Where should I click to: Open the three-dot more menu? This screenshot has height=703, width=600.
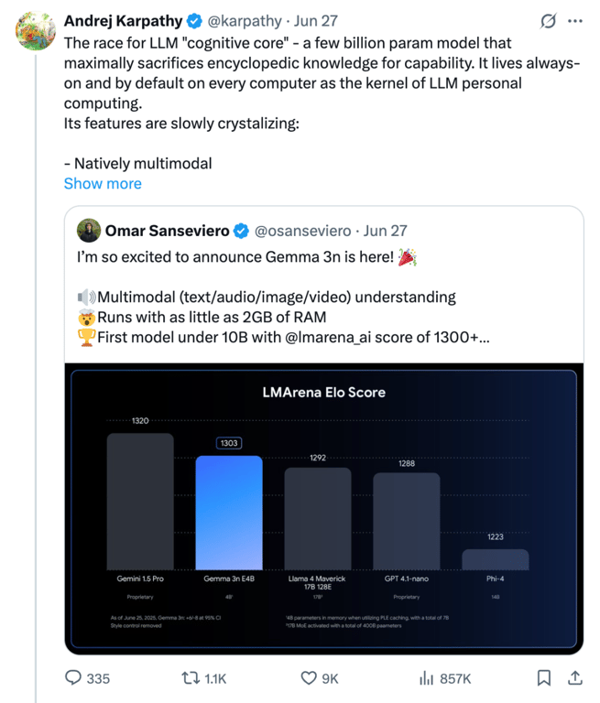(575, 21)
